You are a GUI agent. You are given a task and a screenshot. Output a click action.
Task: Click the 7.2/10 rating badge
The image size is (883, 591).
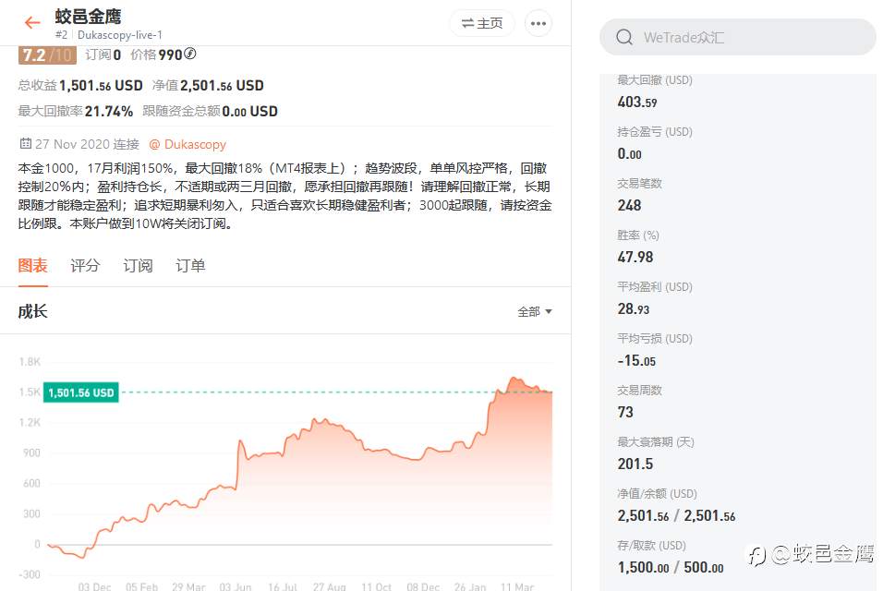[x=47, y=54]
